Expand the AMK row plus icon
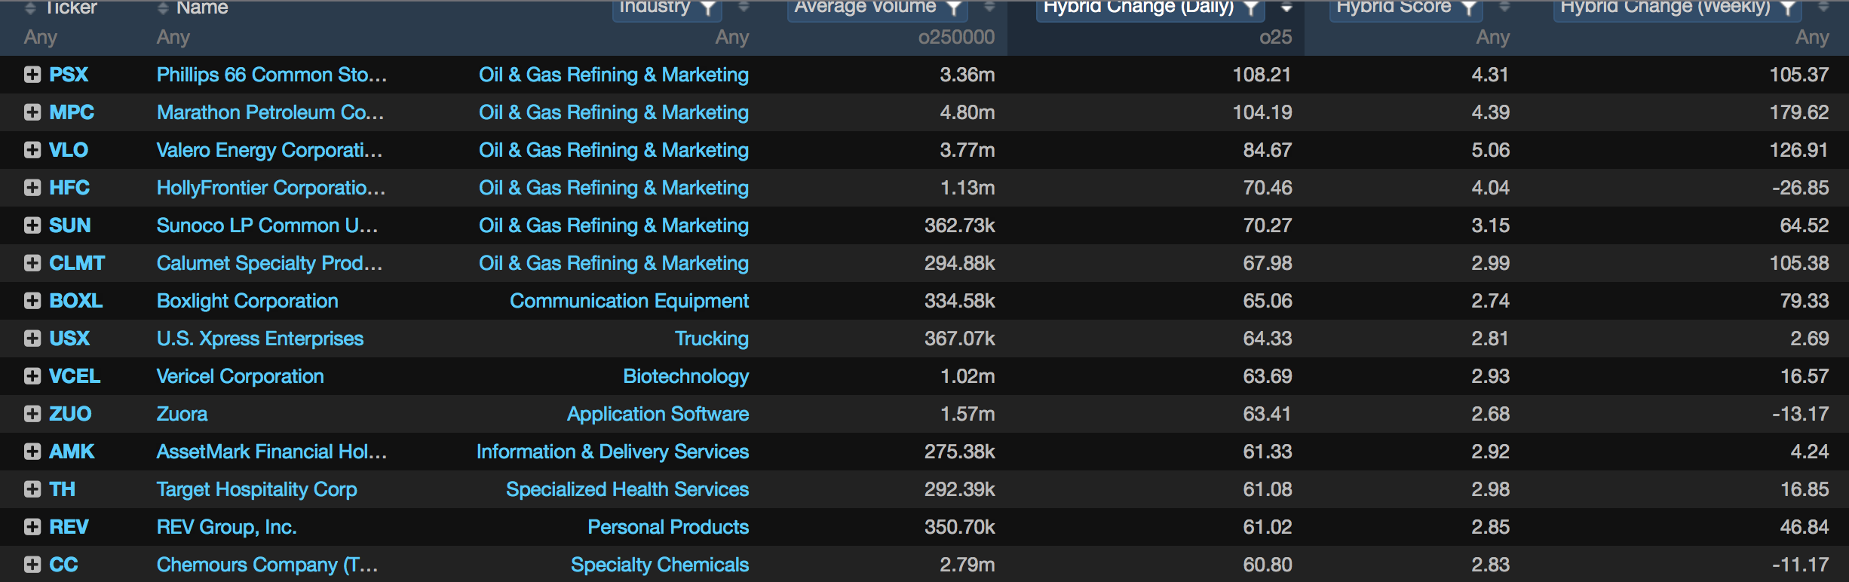 pos(32,452)
